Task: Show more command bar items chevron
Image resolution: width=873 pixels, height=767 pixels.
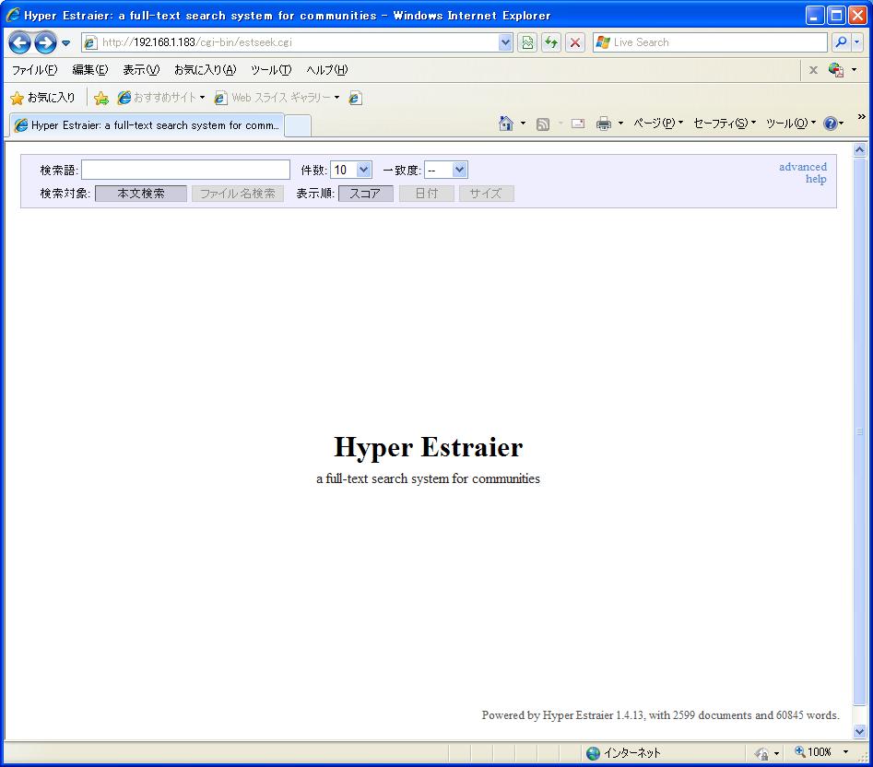Action: coord(861,117)
